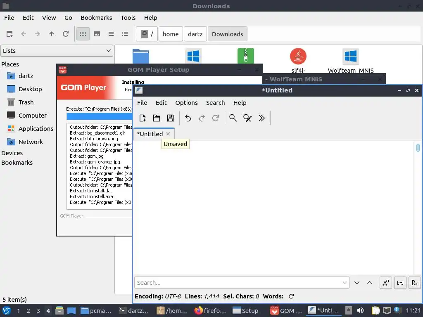Create a new document in the text editor

(143, 118)
